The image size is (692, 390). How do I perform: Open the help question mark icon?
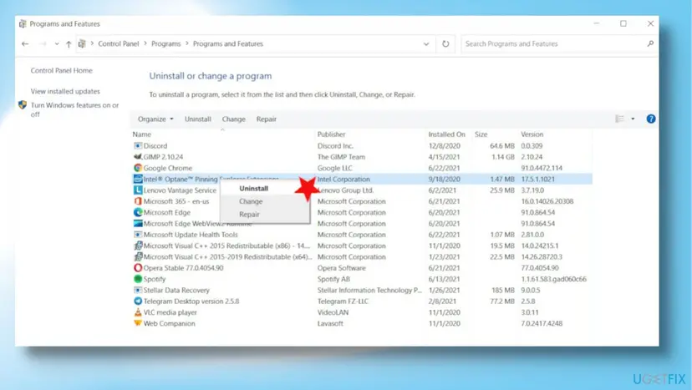[x=650, y=119]
